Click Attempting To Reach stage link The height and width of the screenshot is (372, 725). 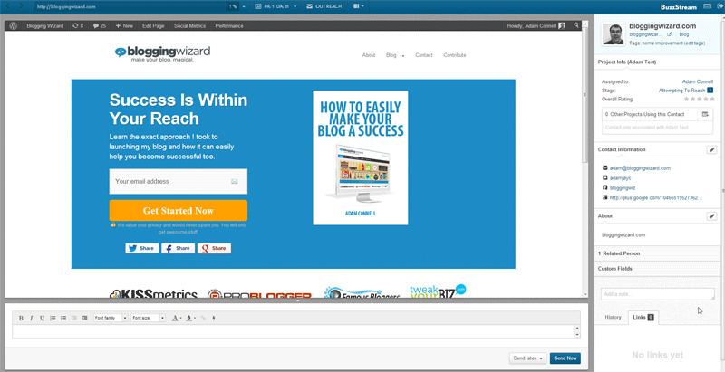click(681, 91)
